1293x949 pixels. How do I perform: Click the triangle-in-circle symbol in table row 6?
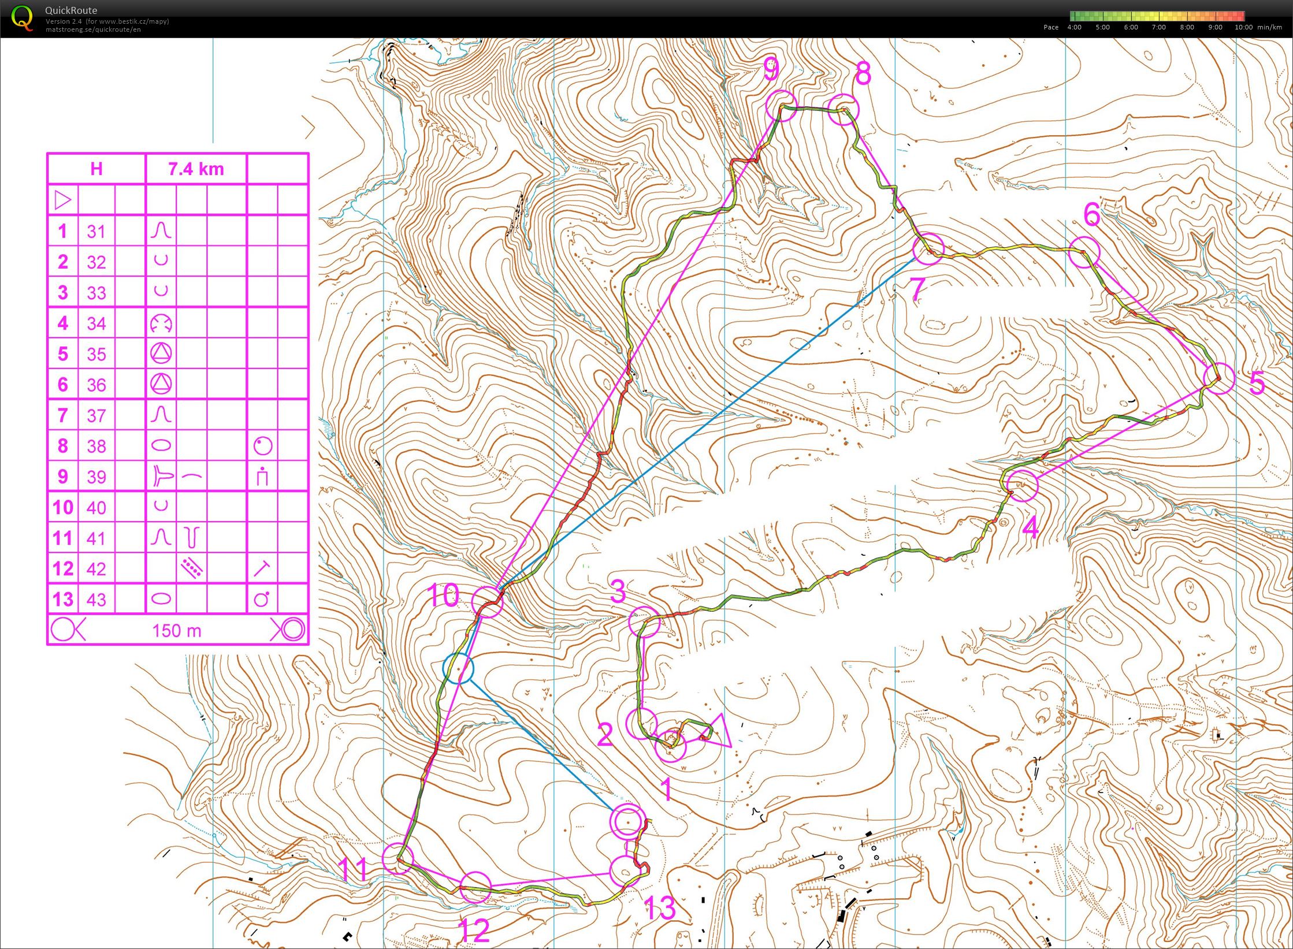(161, 384)
